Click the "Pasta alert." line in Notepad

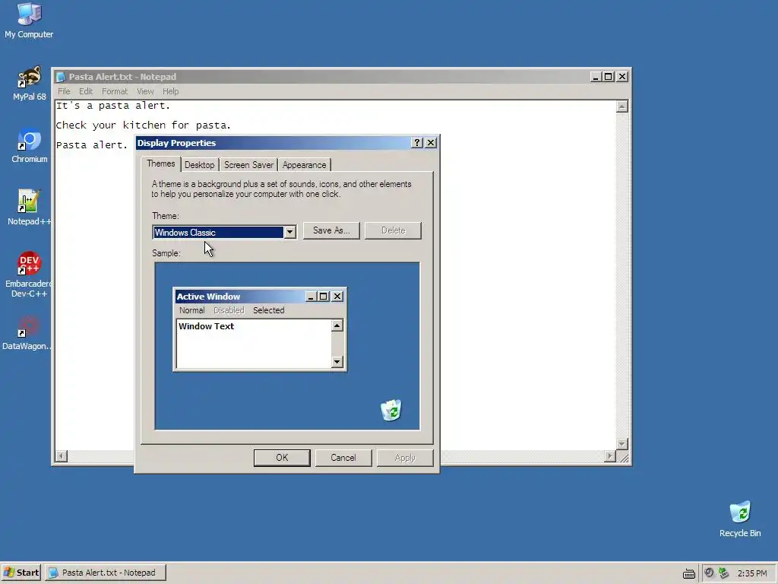pyautogui.click(x=92, y=145)
